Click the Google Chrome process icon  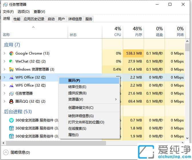point(11,53)
